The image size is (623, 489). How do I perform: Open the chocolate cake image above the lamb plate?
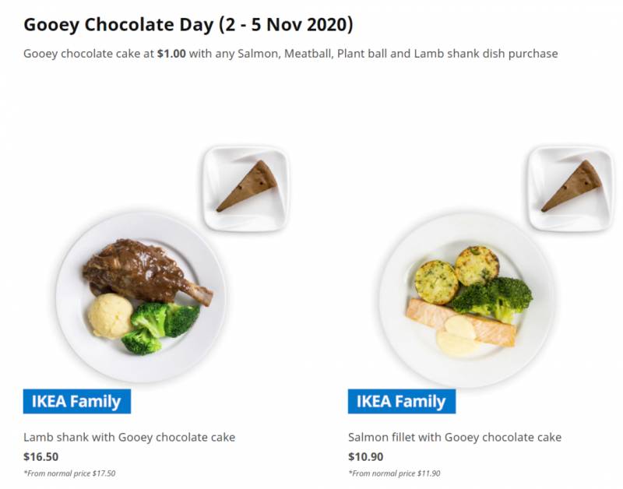[246, 188]
